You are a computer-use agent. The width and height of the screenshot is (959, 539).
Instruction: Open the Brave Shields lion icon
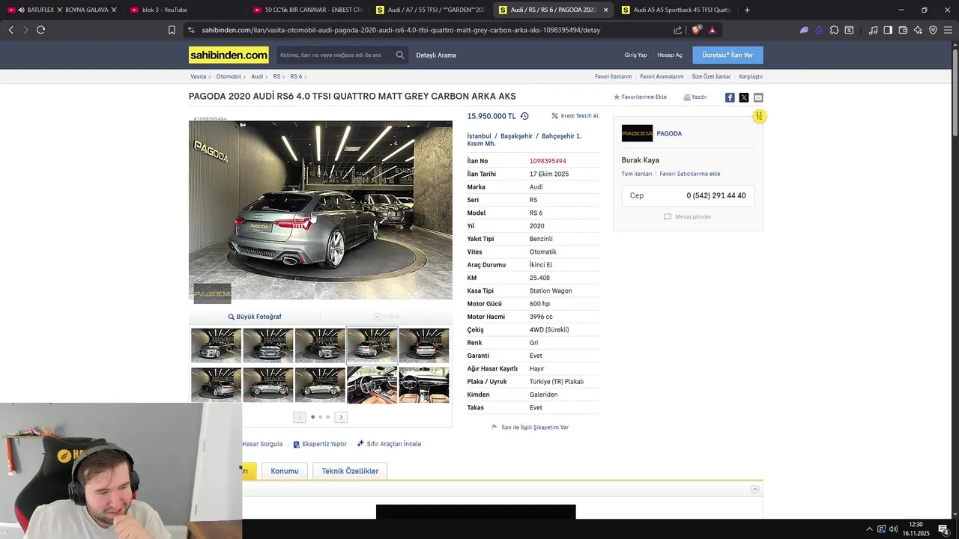point(696,30)
